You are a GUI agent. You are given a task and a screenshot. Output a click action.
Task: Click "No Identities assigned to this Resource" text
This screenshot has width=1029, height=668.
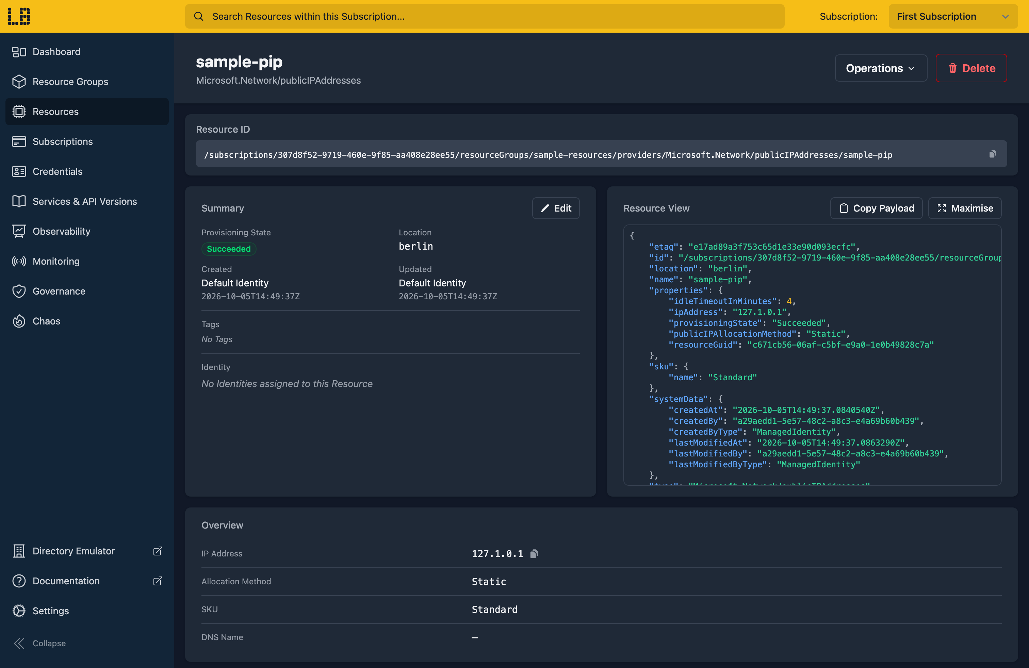pyautogui.click(x=287, y=384)
